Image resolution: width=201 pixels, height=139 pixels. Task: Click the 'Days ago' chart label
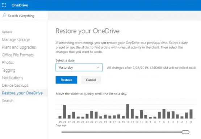[x=61, y=125]
